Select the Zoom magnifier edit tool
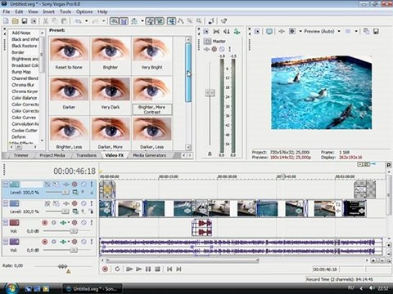The image size is (393, 294). (x=199, y=21)
